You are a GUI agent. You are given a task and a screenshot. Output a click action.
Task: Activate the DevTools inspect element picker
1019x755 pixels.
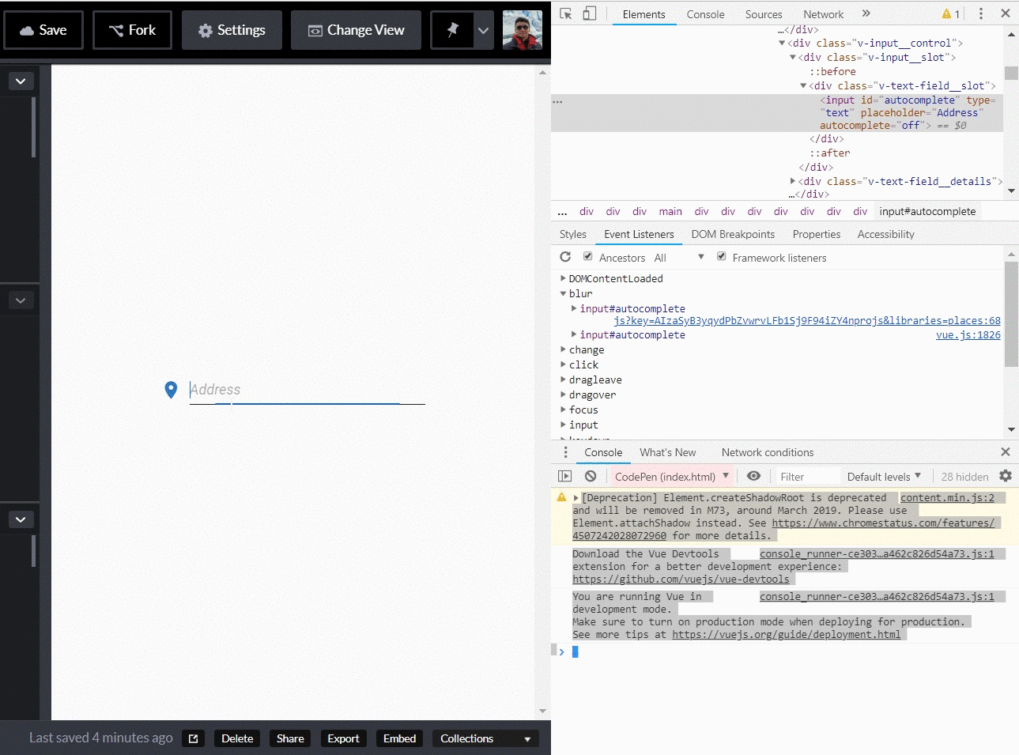pos(566,13)
